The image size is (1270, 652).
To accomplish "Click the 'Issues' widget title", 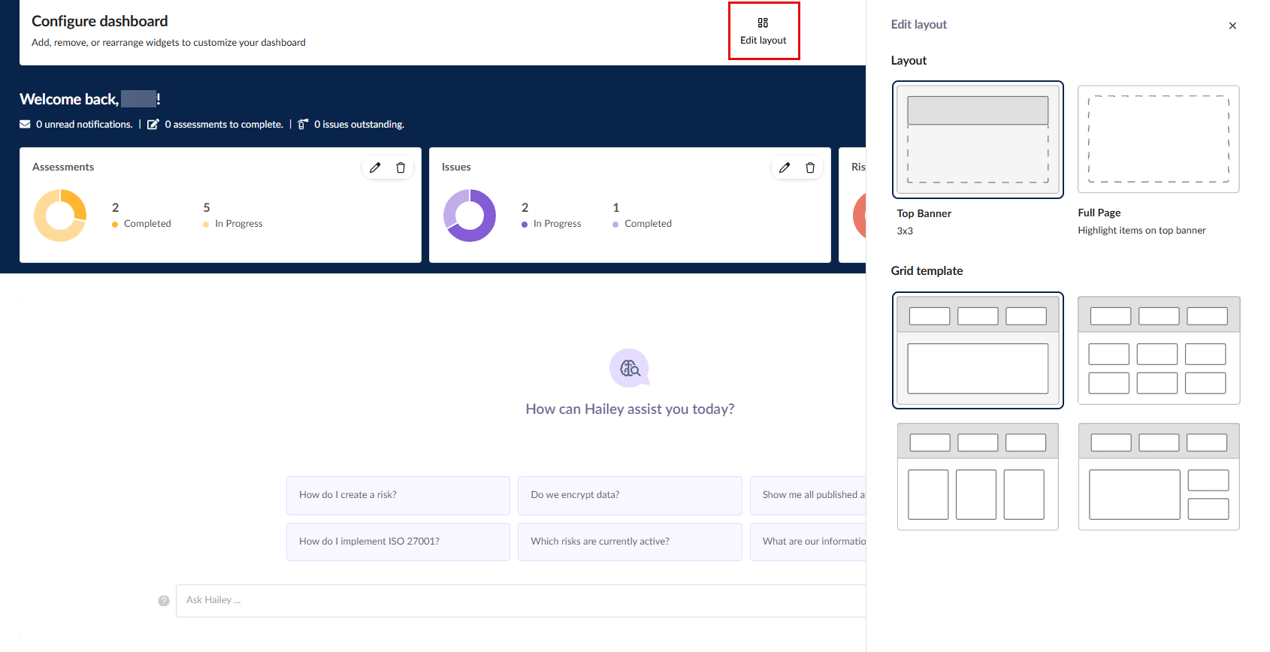I will (x=456, y=167).
